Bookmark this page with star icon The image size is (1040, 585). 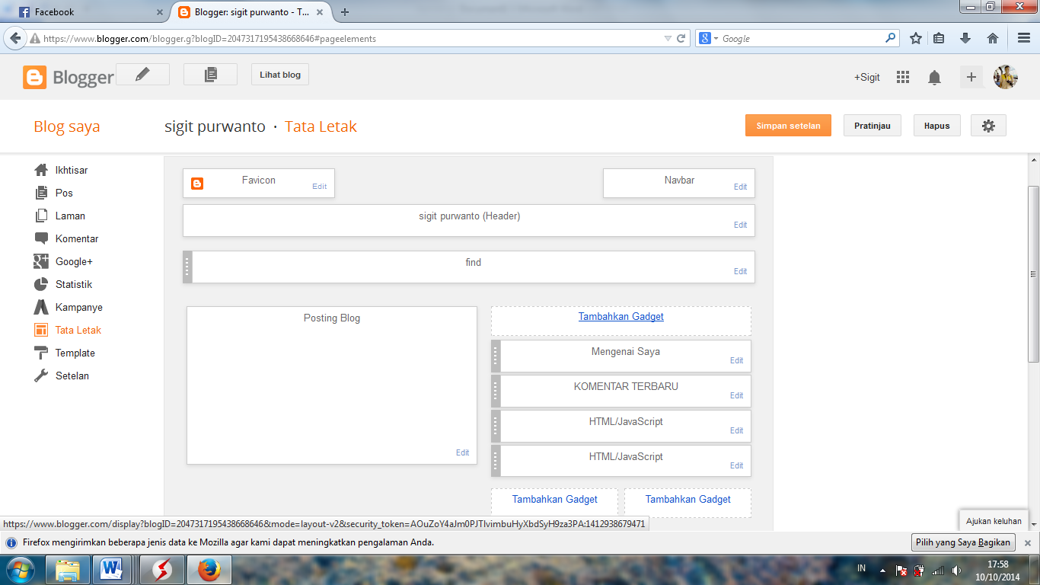pyautogui.click(x=916, y=38)
